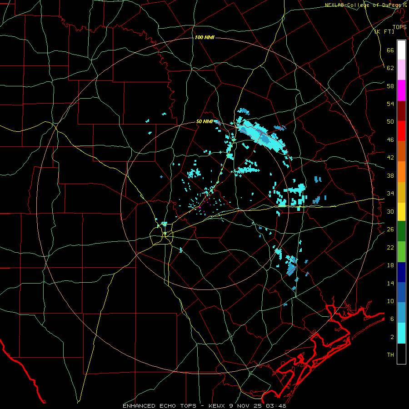Select the bright red legend swatch

(x=401, y=131)
